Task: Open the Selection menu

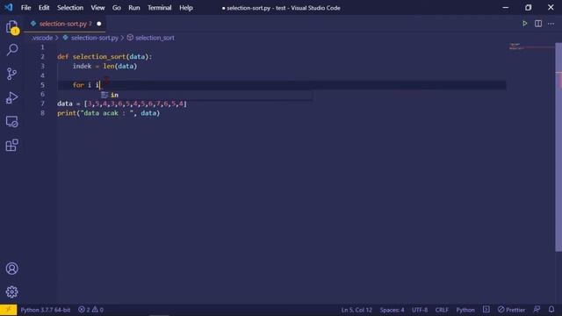Action: [x=70, y=8]
